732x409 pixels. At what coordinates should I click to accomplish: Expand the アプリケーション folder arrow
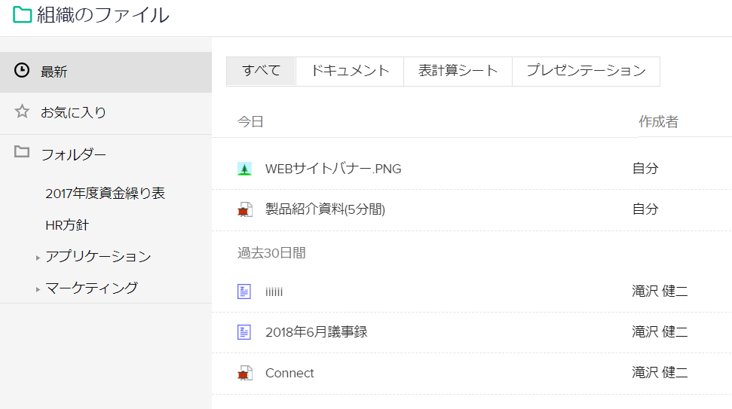point(38,258)
